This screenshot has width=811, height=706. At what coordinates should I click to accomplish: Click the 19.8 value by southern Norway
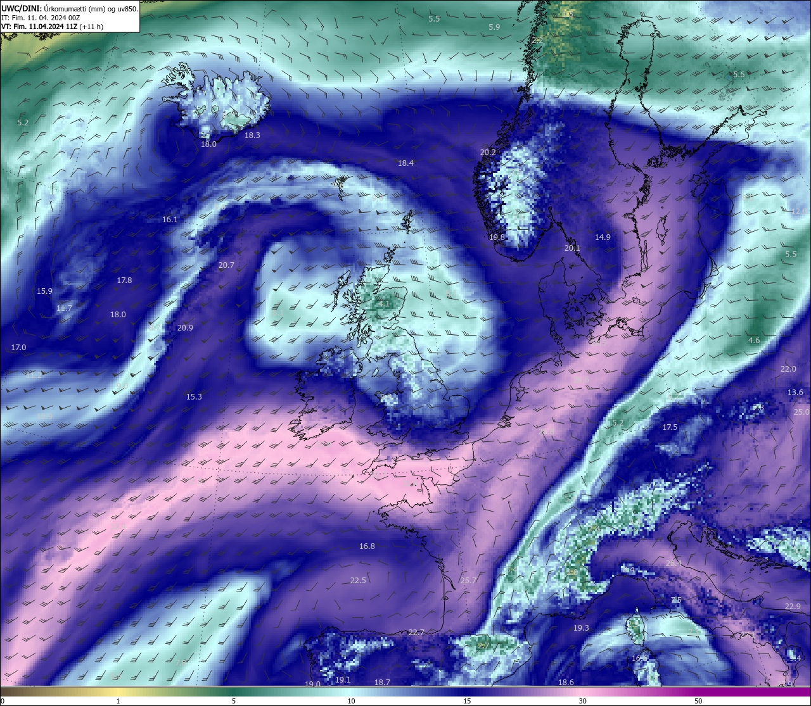[x=497, y=237]
